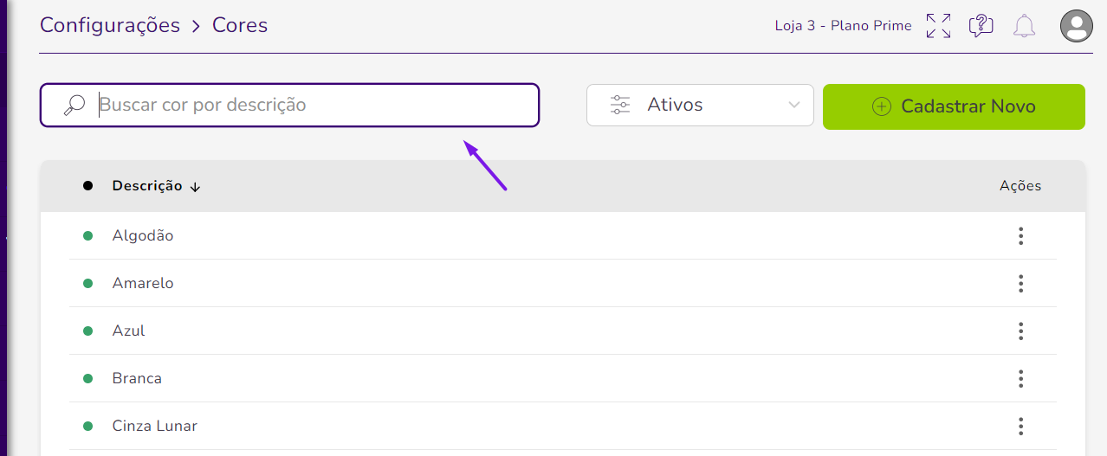Click the Descrição sort arrow

[195, 186]
